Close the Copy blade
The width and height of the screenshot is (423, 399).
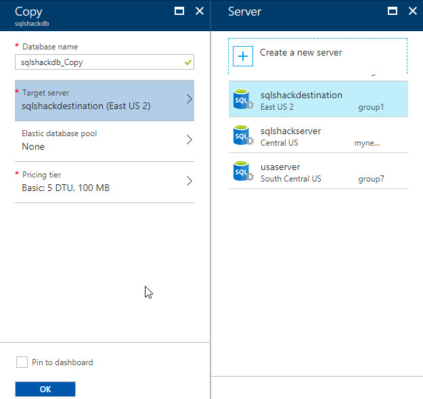coord(199,11)
